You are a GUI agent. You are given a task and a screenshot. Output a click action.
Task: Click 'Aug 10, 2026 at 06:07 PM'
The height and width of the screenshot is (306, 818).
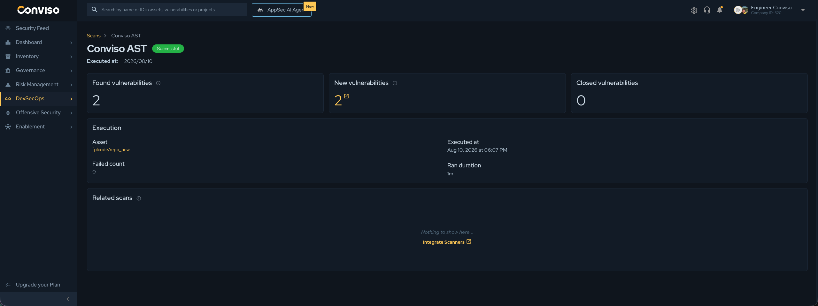[477, 150]
